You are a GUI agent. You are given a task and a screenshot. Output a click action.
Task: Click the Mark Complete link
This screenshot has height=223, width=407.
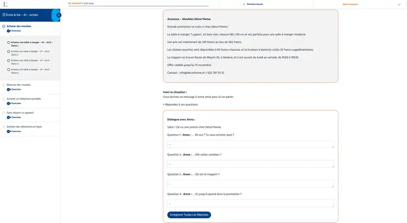(x=350, y=4)
